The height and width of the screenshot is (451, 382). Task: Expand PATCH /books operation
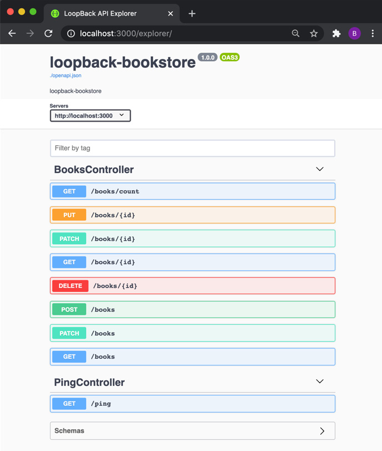click(192, 333)
